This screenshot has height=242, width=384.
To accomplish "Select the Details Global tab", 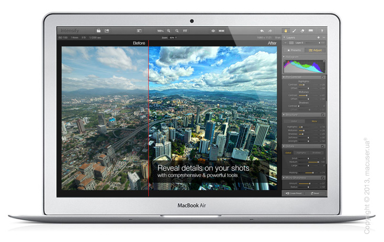I will pos(288,152).
